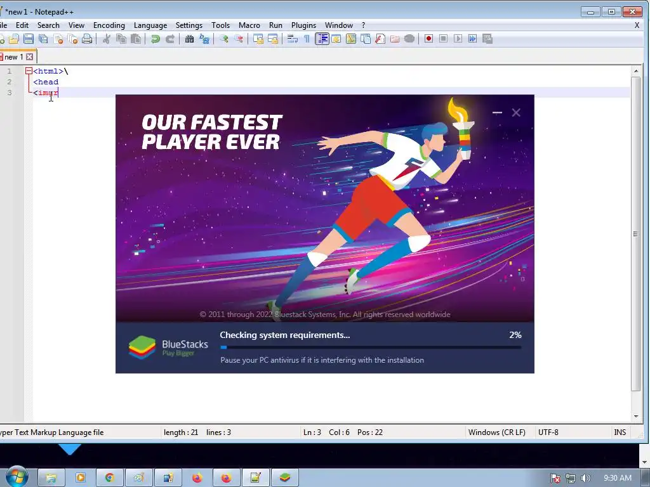Click the Stop Recording macro icon
The image size is (650, 487).
point(443,39)
